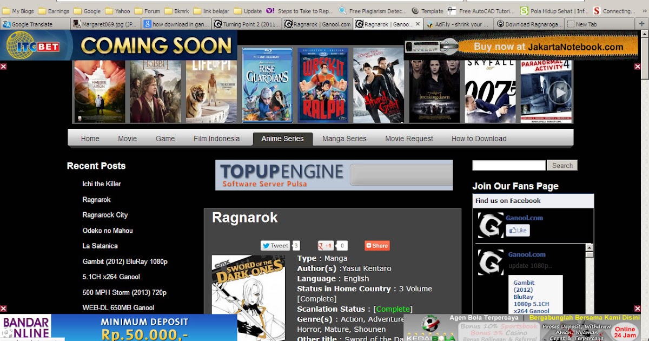Open recent post 500 MPH Storm (2013)

coord(124,292)
